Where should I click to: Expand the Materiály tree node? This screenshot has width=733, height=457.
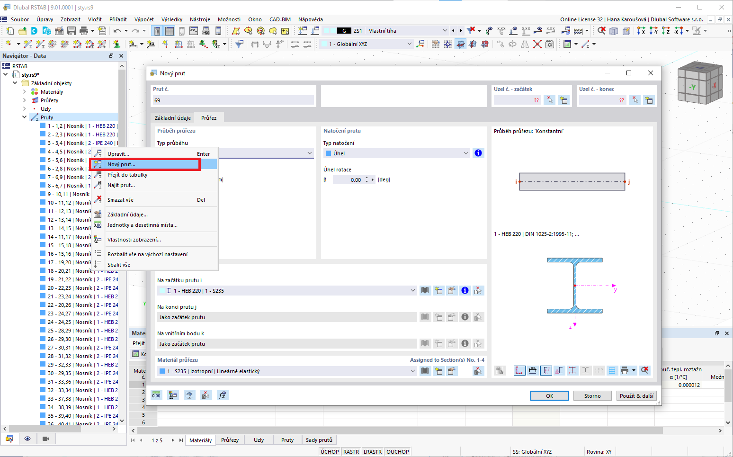[25, 91]
